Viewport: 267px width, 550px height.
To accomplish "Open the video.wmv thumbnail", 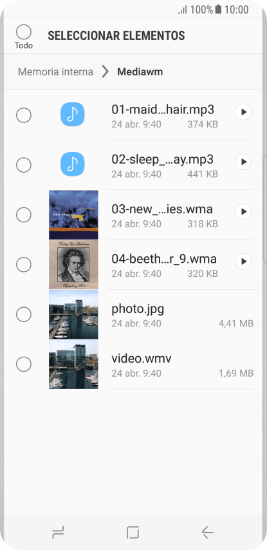I will (73, 365).
